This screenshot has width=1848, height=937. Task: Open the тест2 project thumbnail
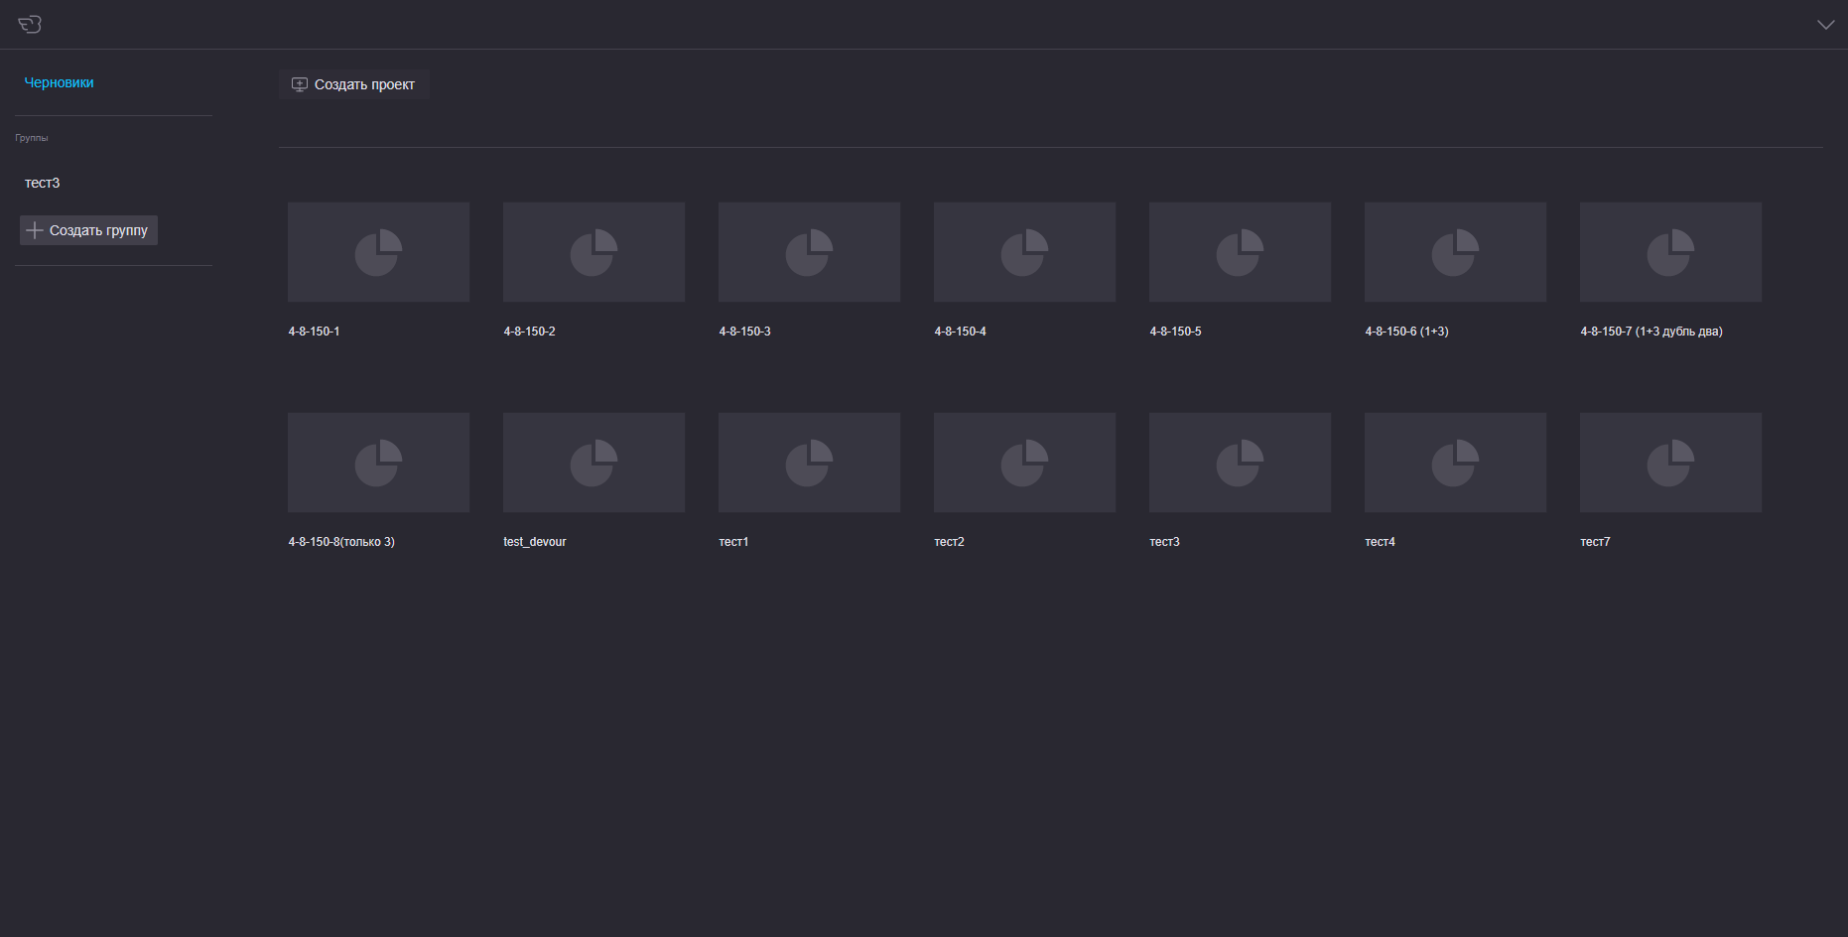coord(1024,463)
